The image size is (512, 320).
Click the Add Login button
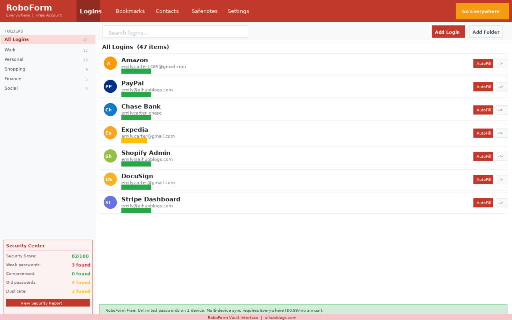pos(448,32)
